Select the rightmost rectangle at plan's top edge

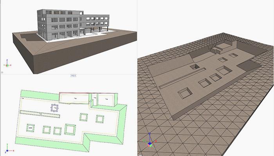pyautogui.click(x=106, y=99)
